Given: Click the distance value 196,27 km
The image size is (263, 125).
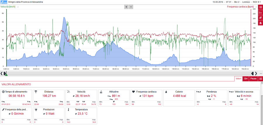Looking at the screenshot, I should pyautogui.click(x=49, y=96).
